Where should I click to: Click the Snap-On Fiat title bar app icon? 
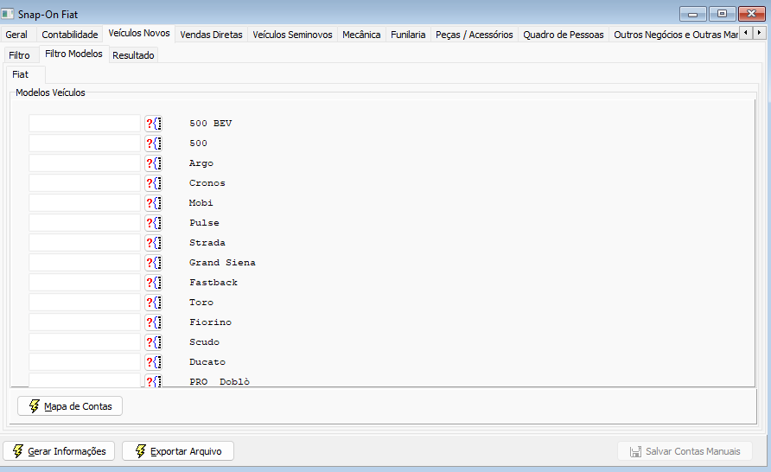(x=8, y=14)
